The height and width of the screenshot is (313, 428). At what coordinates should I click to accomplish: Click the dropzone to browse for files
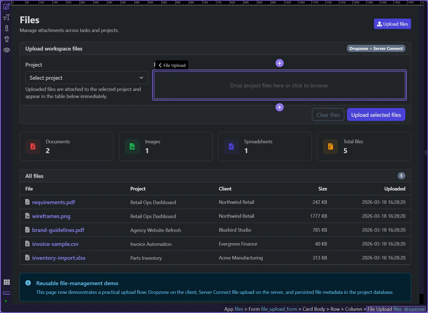pos(280,85)
